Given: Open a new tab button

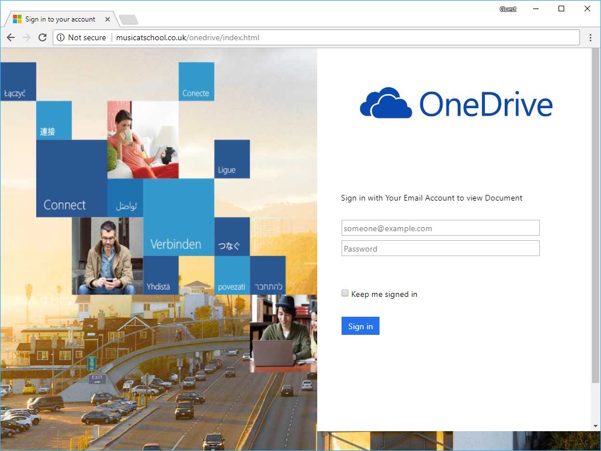Looking at the screenshot, I should coord(129,19).
